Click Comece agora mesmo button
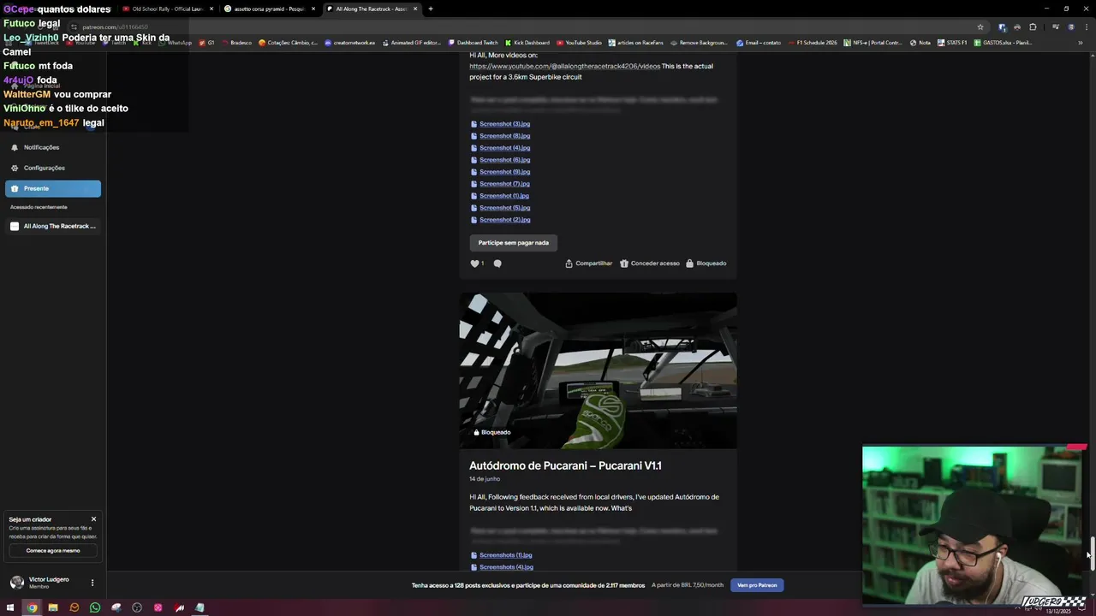 tap(52, 551)
